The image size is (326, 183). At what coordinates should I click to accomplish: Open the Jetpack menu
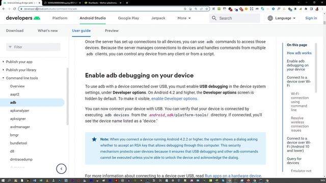[x=158, y=18]
